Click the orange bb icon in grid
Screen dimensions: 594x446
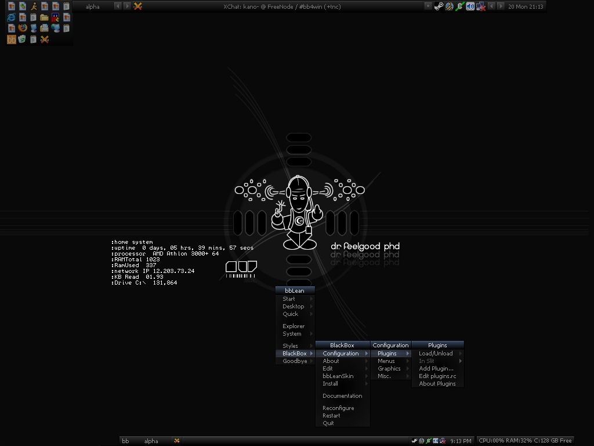coord(12,39)
